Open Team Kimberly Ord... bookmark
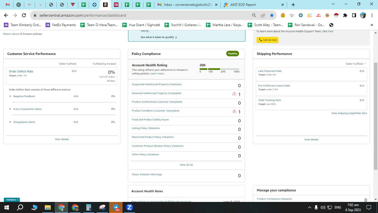This screenshot has width=378, height=213. [x=23, y=25]
